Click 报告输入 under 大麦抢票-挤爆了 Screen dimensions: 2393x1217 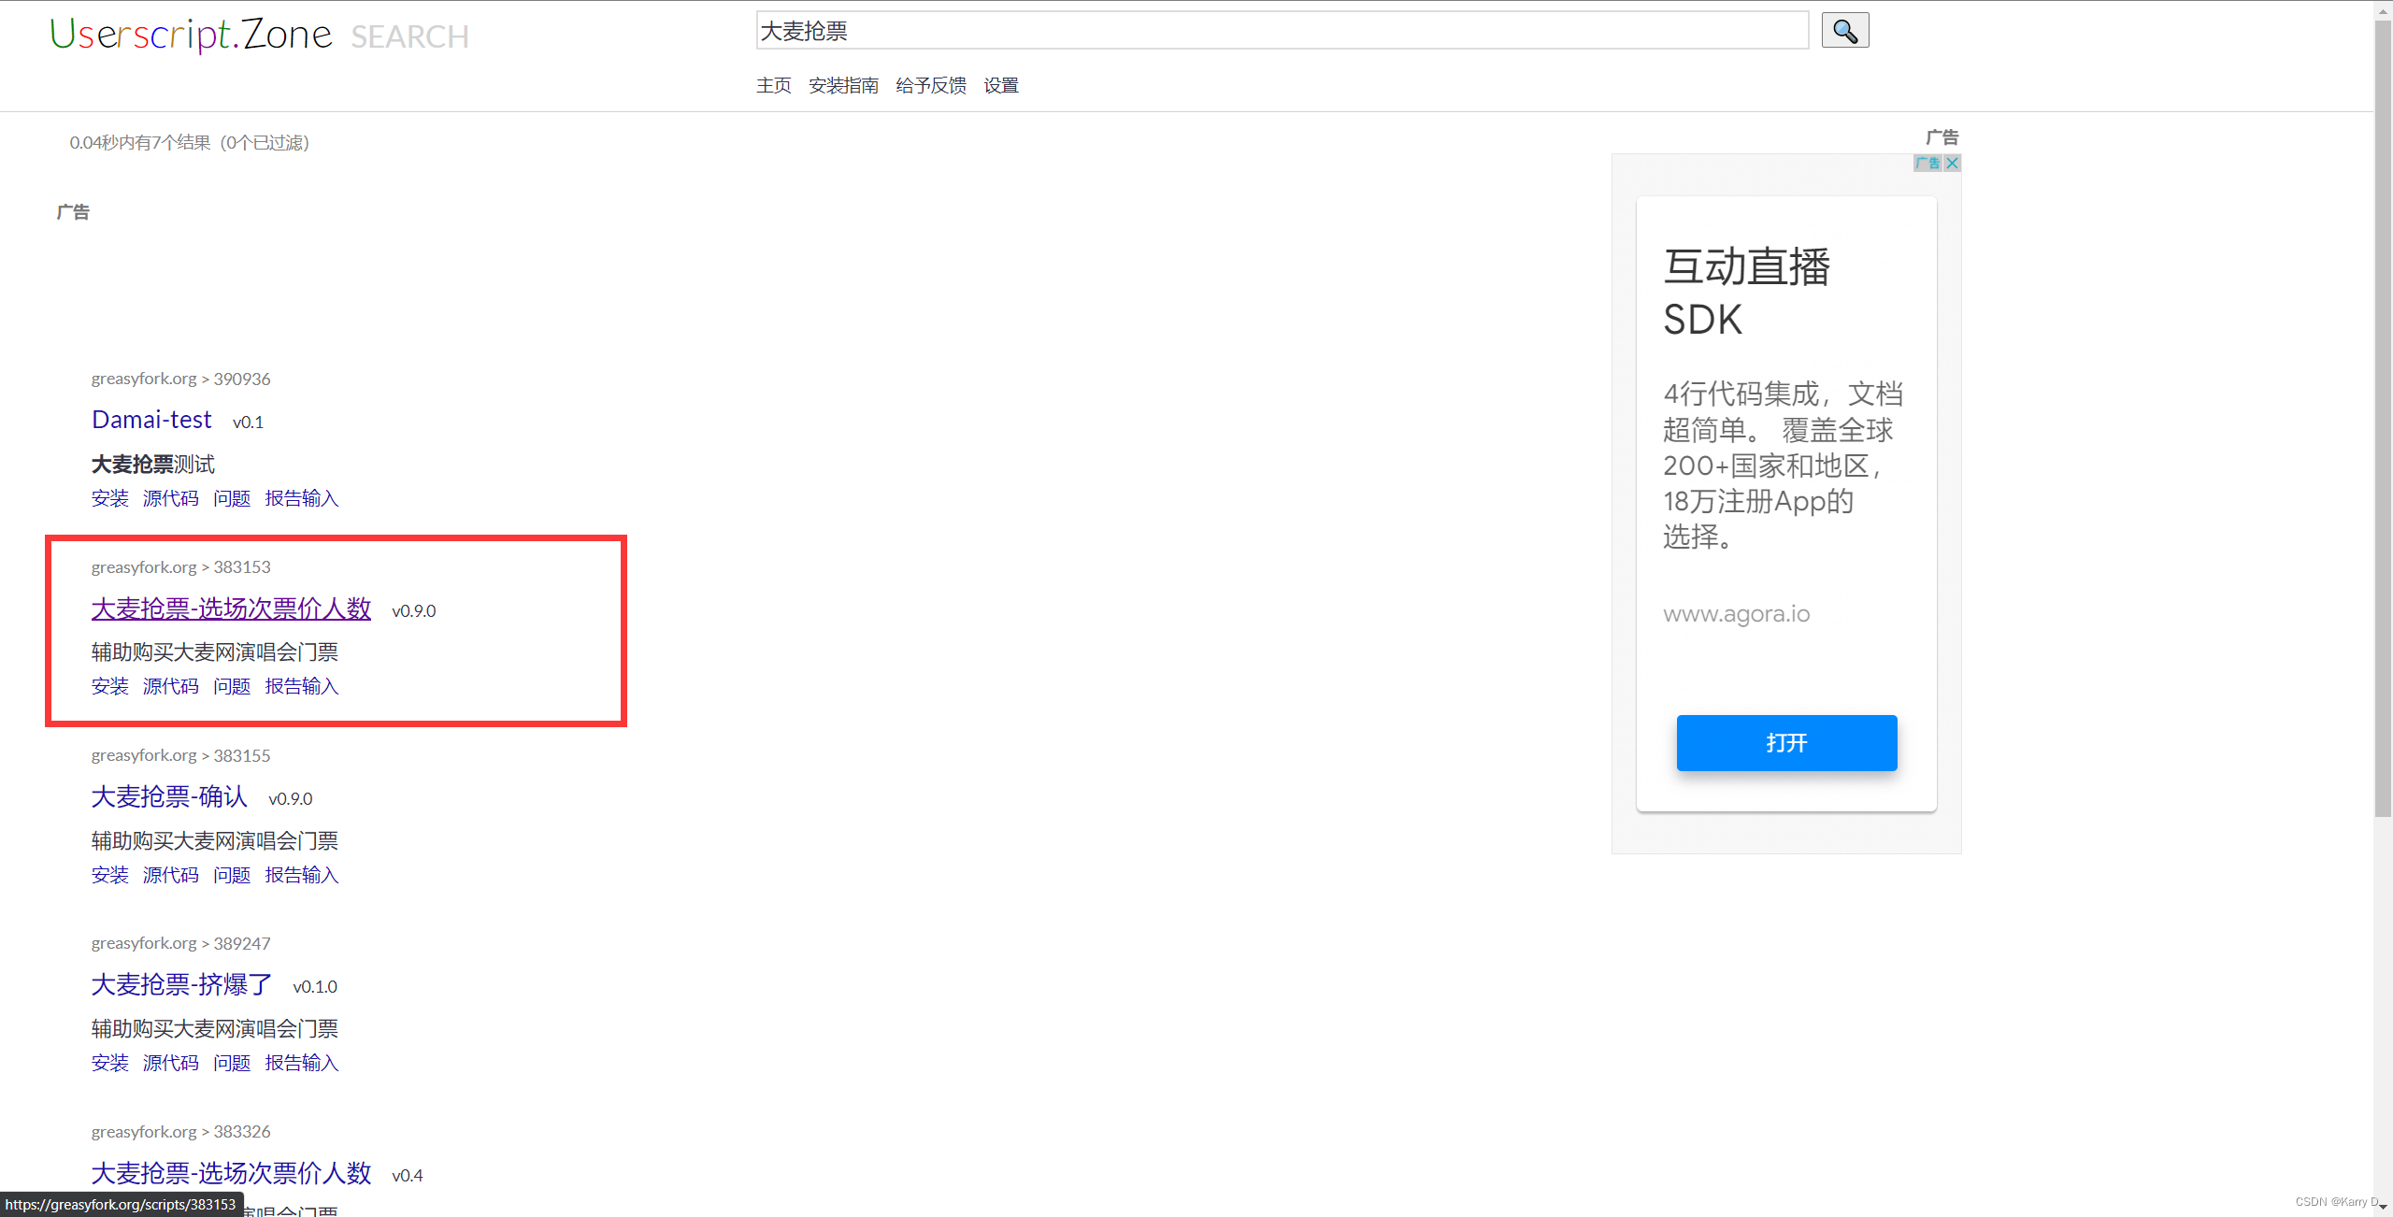click(x=301, y=1063)
